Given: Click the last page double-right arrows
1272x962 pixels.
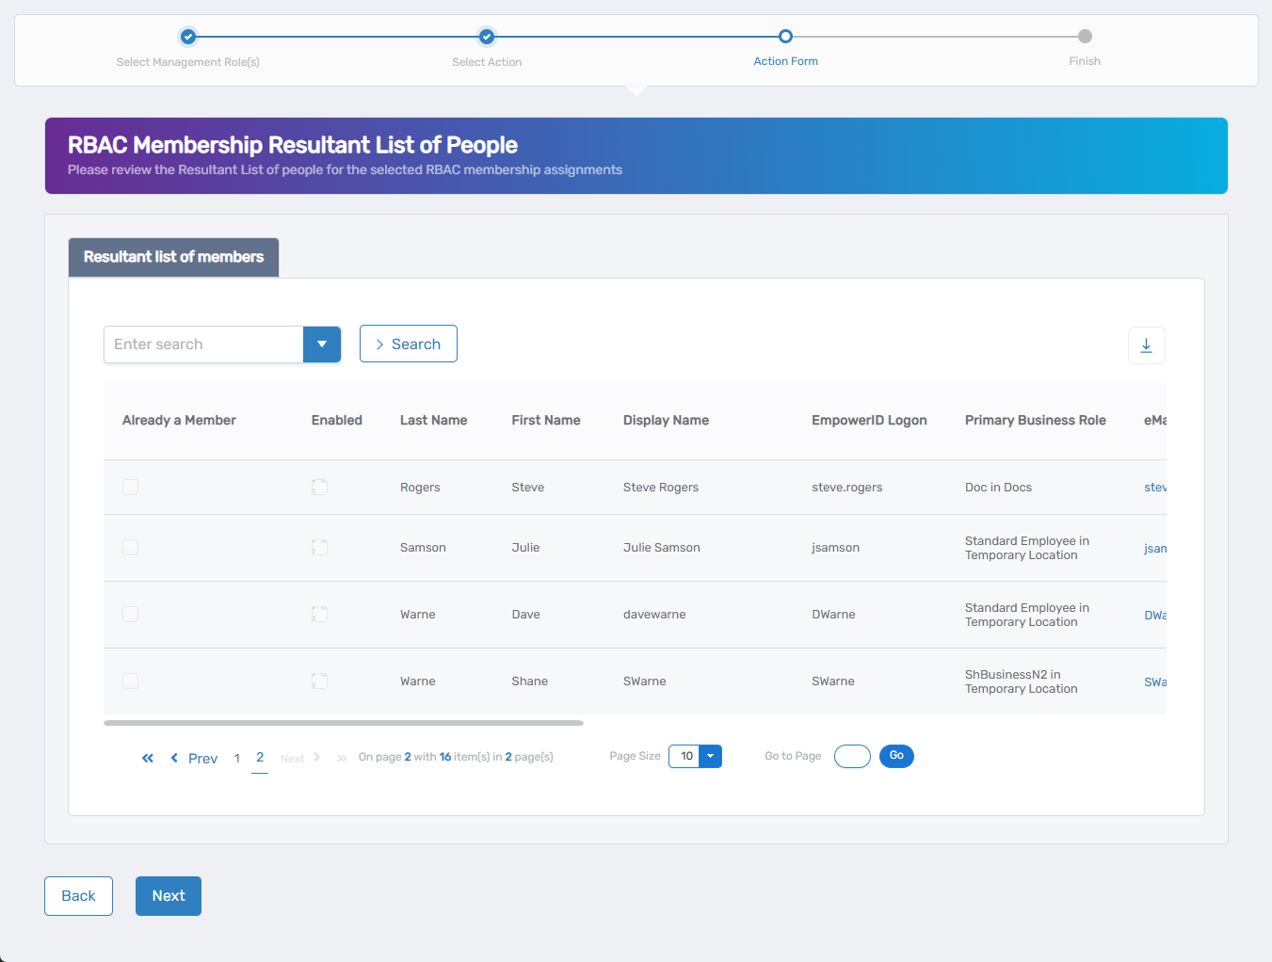Looking at the screenshot, I should pyautogui.click(x=341, y=758).
